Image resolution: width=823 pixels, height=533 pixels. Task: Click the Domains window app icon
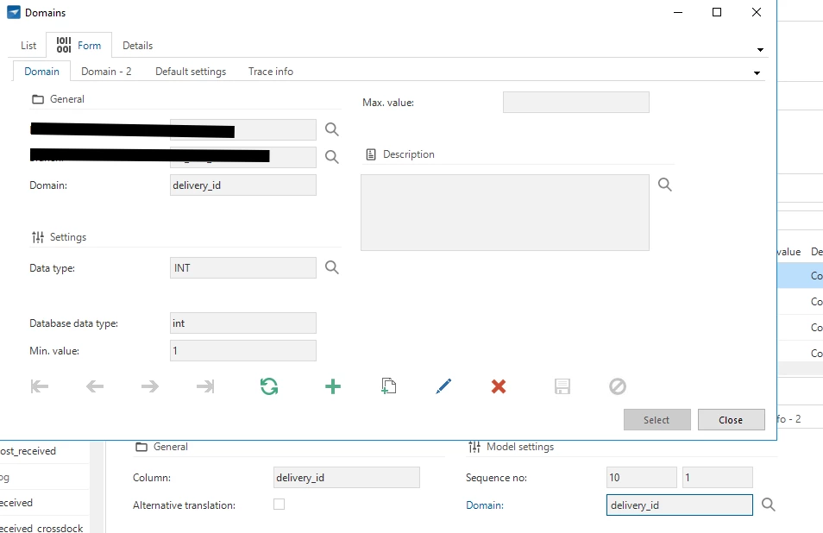14,12
